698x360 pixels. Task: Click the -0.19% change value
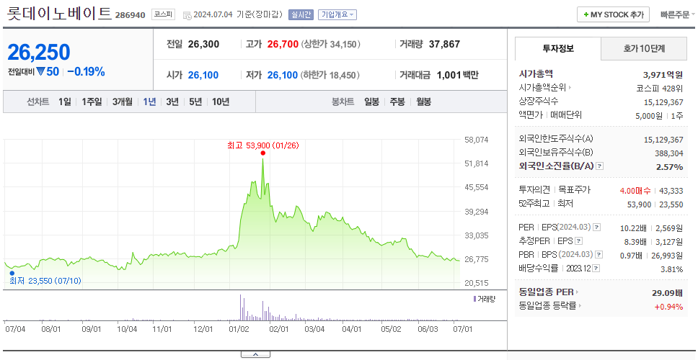click(86, 71)
